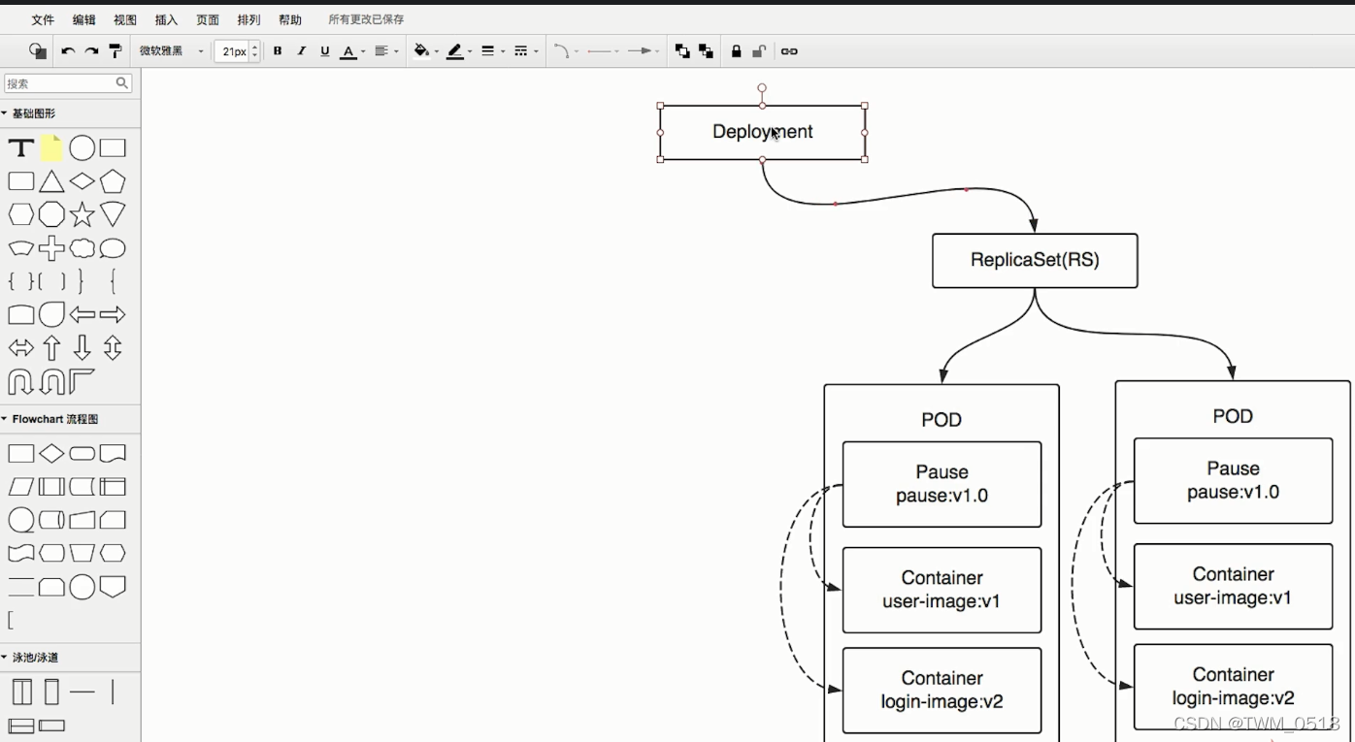This screenshot has height=742, width=1355.
Task: Open the font family dropdown 微软雅黑
Action: click(x=171, y=51)
